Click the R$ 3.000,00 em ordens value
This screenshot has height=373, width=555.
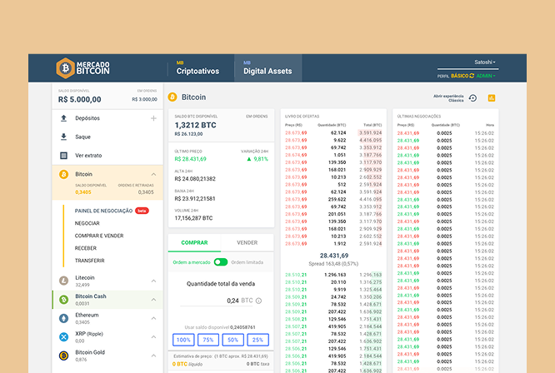144,99
